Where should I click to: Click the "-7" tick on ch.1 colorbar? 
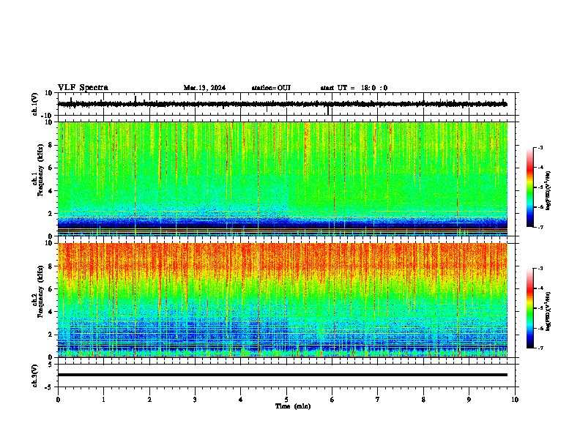coord(540,227)
